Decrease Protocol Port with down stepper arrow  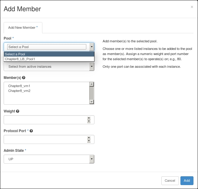coord(89,141)
